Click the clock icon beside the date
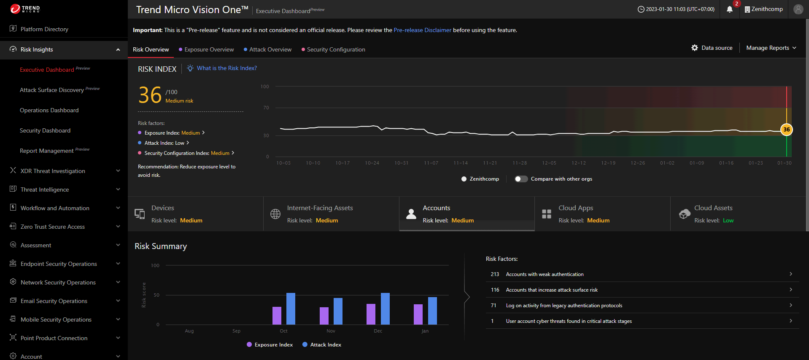Image resolution: width=809 pixels, height=360 pixels. 641,9
